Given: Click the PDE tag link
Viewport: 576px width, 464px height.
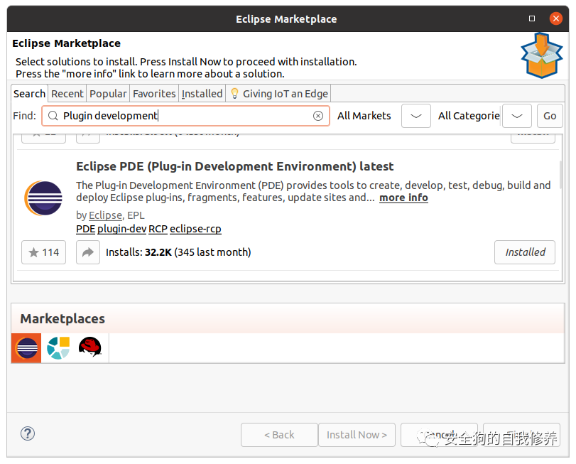Looking at the screenshot, I should click(86, 229).
